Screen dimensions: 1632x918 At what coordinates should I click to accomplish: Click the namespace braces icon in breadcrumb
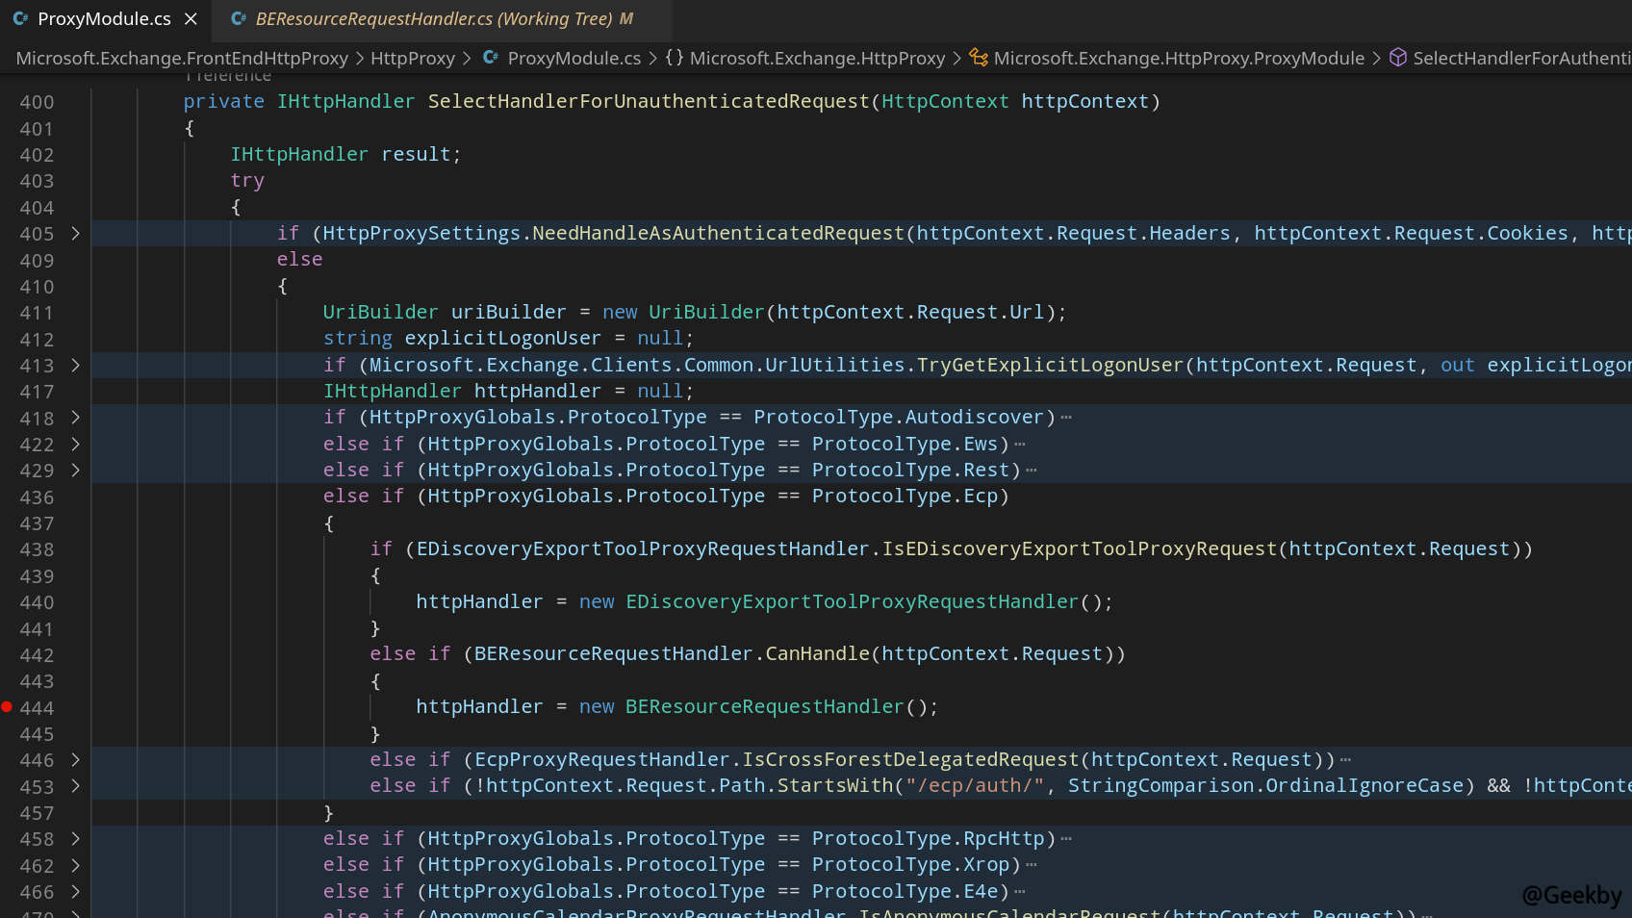coord(674,58)
